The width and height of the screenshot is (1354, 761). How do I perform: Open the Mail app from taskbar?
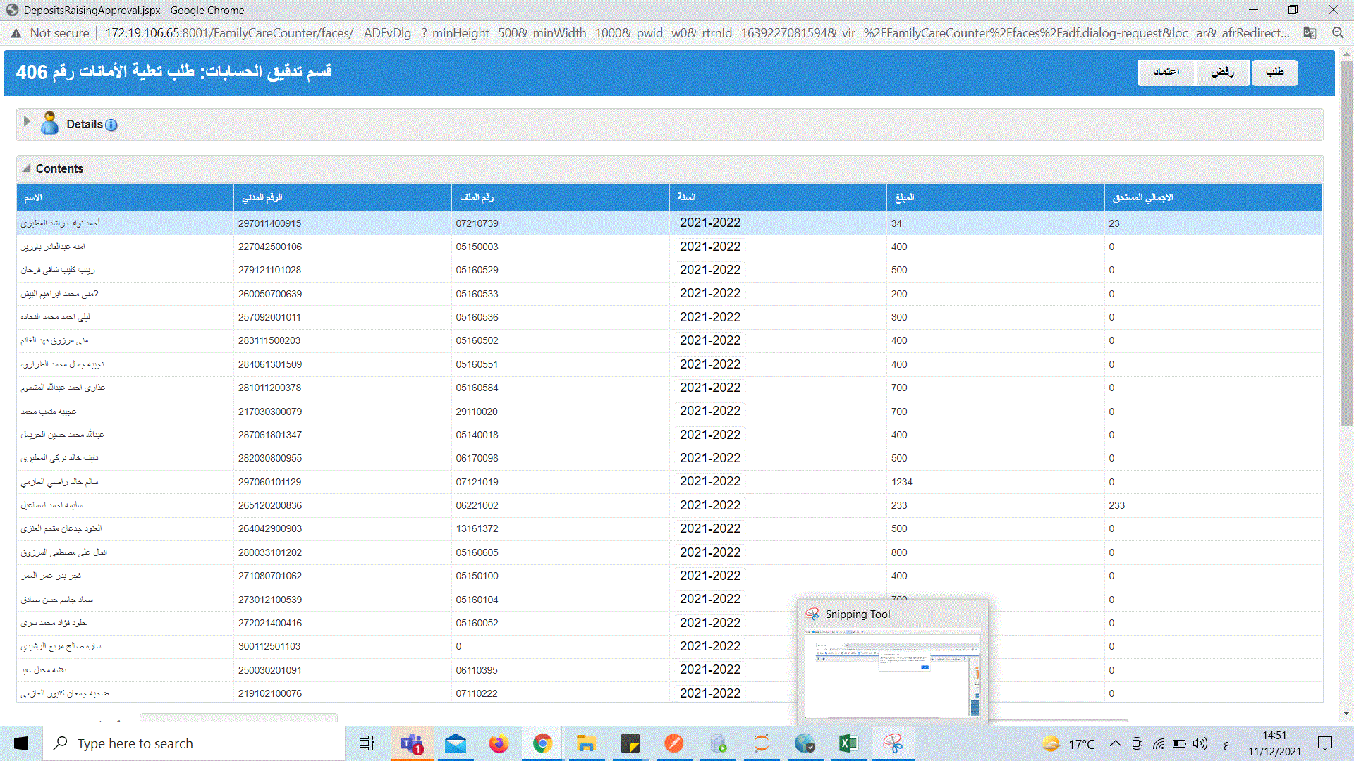(456, 743)
